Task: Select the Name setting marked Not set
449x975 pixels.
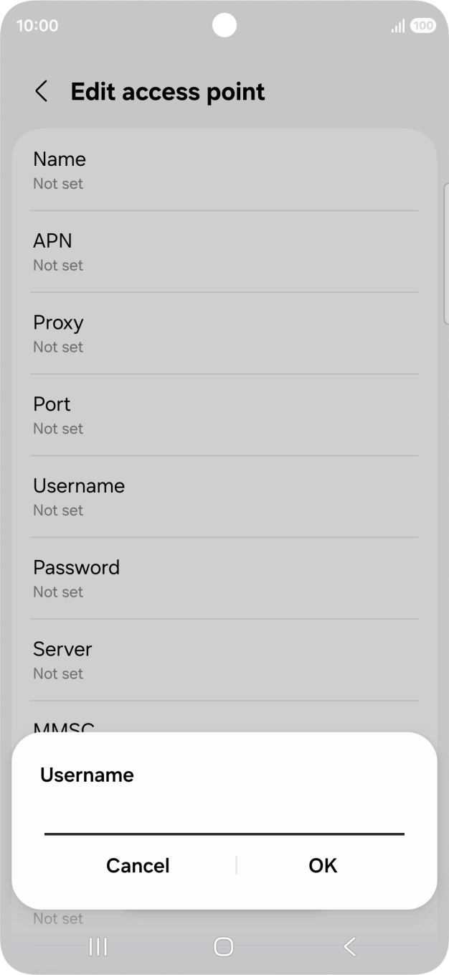Action: click(x=225, y=169)
